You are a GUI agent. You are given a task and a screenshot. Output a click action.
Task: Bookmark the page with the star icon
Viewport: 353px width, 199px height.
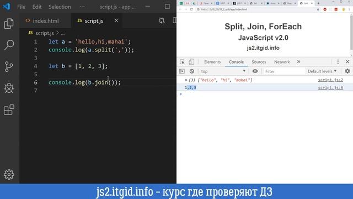pyautogui.click(x=318, y=9)
